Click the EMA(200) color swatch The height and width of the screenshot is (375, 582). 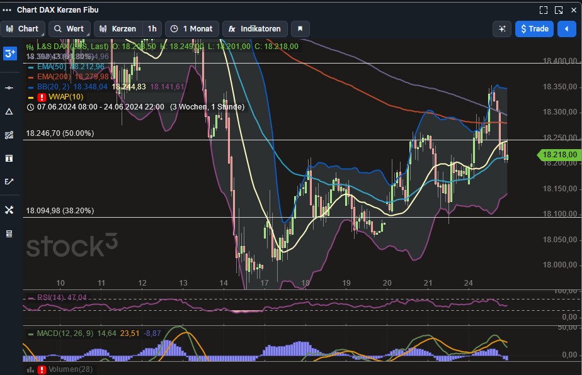coord(30,77)
